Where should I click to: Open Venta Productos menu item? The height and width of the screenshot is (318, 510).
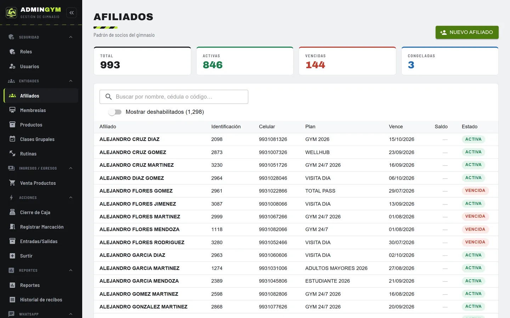pyautogui.click(x=41, y=183)
